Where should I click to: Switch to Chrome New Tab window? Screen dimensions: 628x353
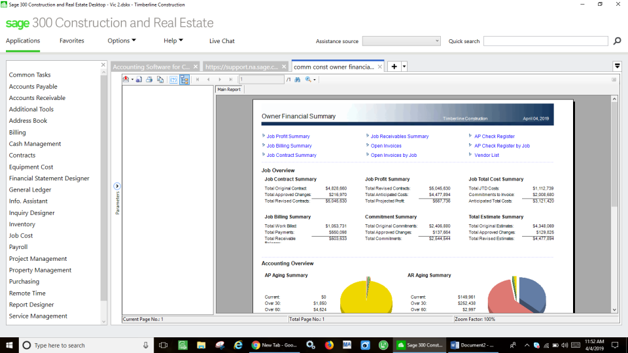point(275,345)
